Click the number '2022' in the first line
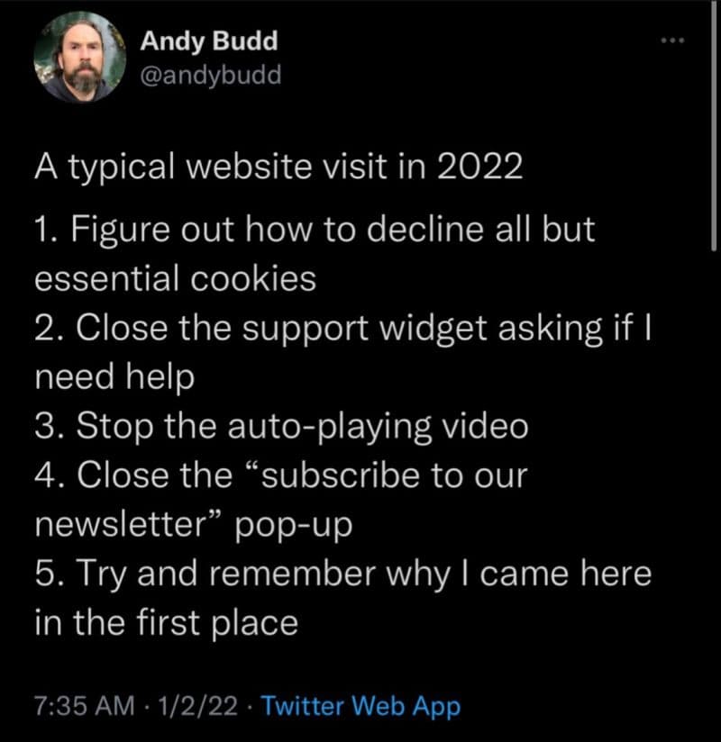The height and width of the screenshot is (742, 721). [479, 167]
